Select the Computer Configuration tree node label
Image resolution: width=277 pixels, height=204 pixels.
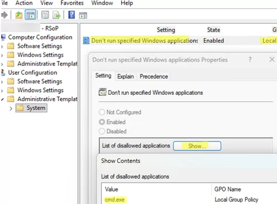coord(40,37)
